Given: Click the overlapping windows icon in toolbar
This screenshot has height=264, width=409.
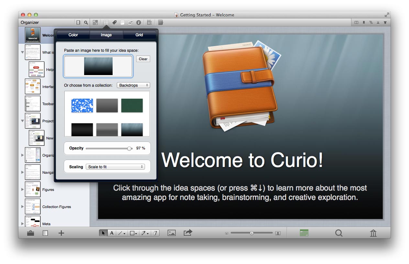Looking at the screenshot, I should [x=130, y=23].
